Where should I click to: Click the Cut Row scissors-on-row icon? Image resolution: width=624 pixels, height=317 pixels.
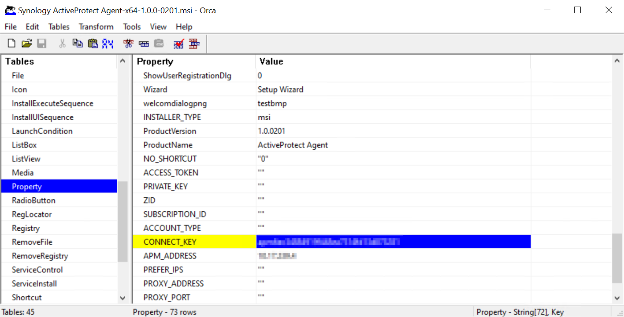pyautogui.click(x=128, y=43)
